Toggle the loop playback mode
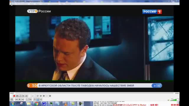Screen dimensions: 189x106 tap(38, 99)
